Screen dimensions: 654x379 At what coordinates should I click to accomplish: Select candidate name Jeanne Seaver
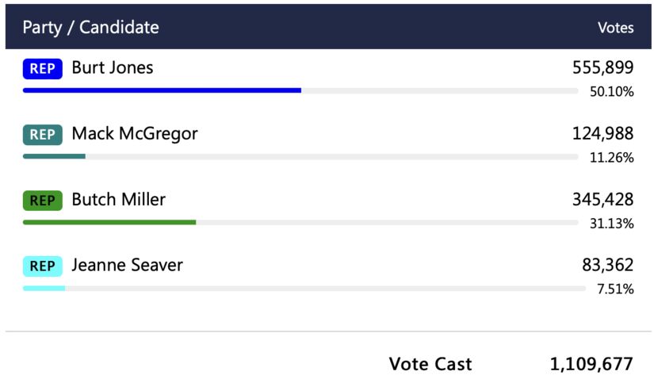(x=127, y=266)
